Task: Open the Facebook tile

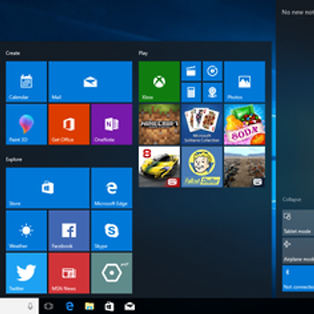Action: click(x=69, y=231)
